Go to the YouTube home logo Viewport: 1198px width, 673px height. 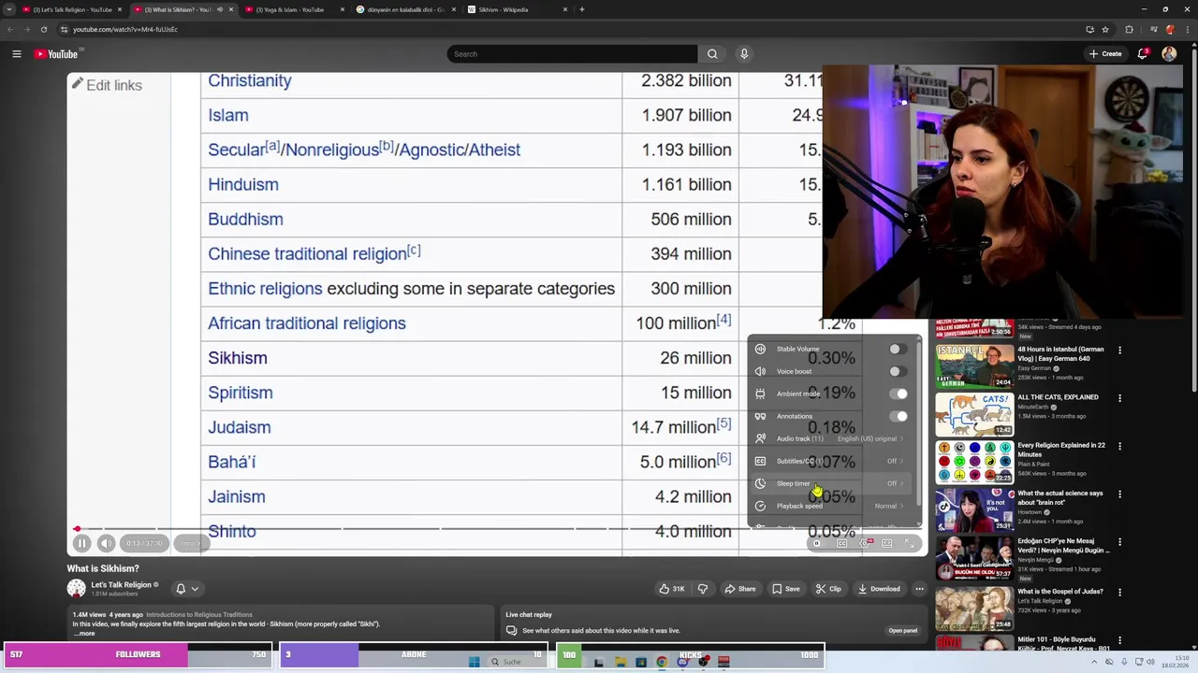pos(56,54)
